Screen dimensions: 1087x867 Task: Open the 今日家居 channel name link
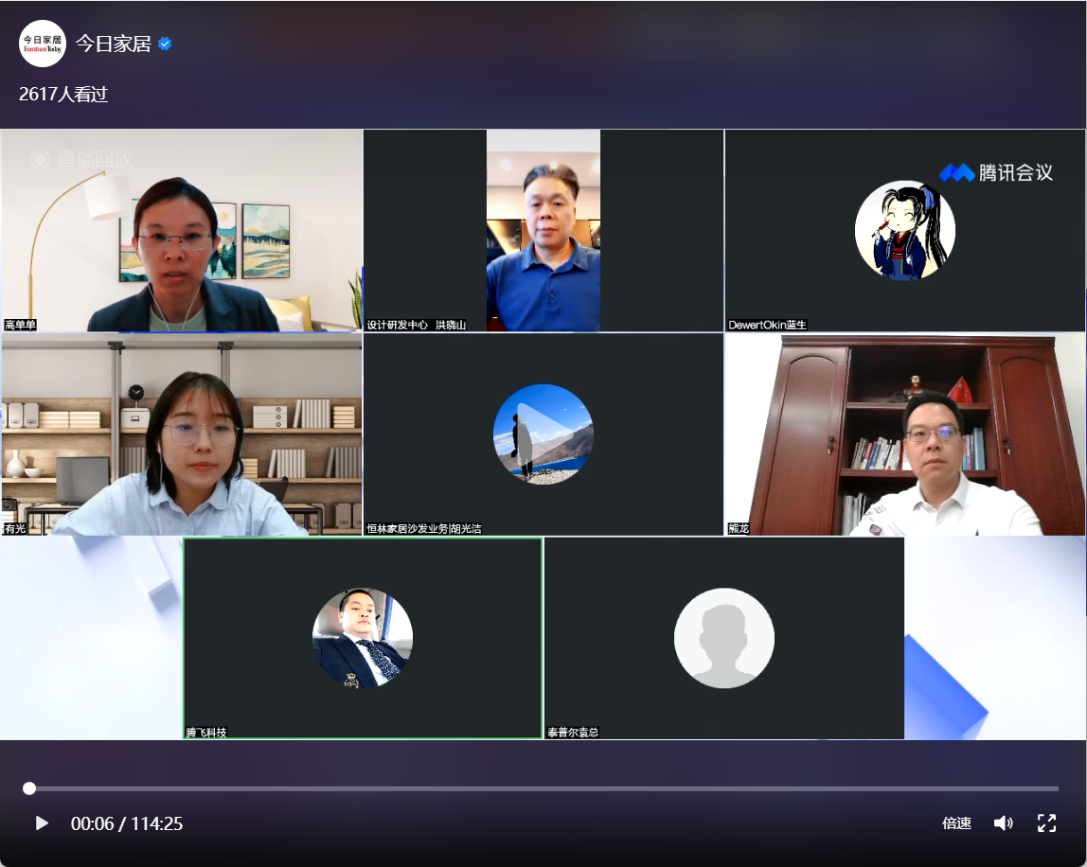(114, 44)
